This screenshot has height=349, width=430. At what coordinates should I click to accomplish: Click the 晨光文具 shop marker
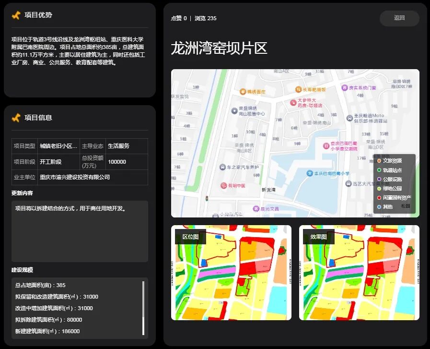click(256, 209)
